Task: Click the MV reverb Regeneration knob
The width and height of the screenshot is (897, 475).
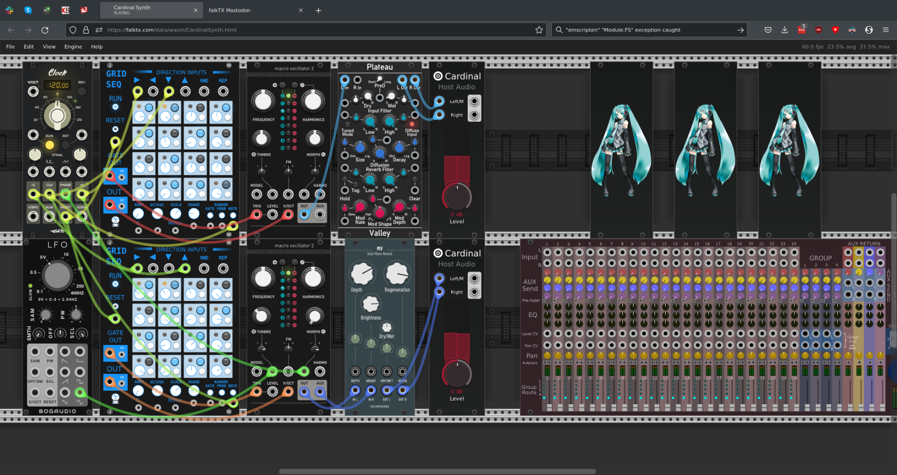Action: (x=397, y=274)
